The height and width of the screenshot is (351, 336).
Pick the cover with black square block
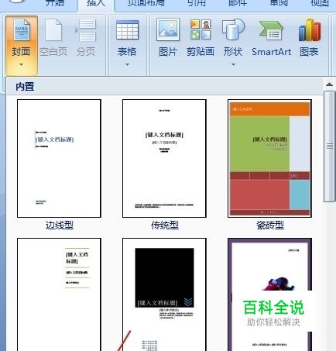tap(164, 294)
